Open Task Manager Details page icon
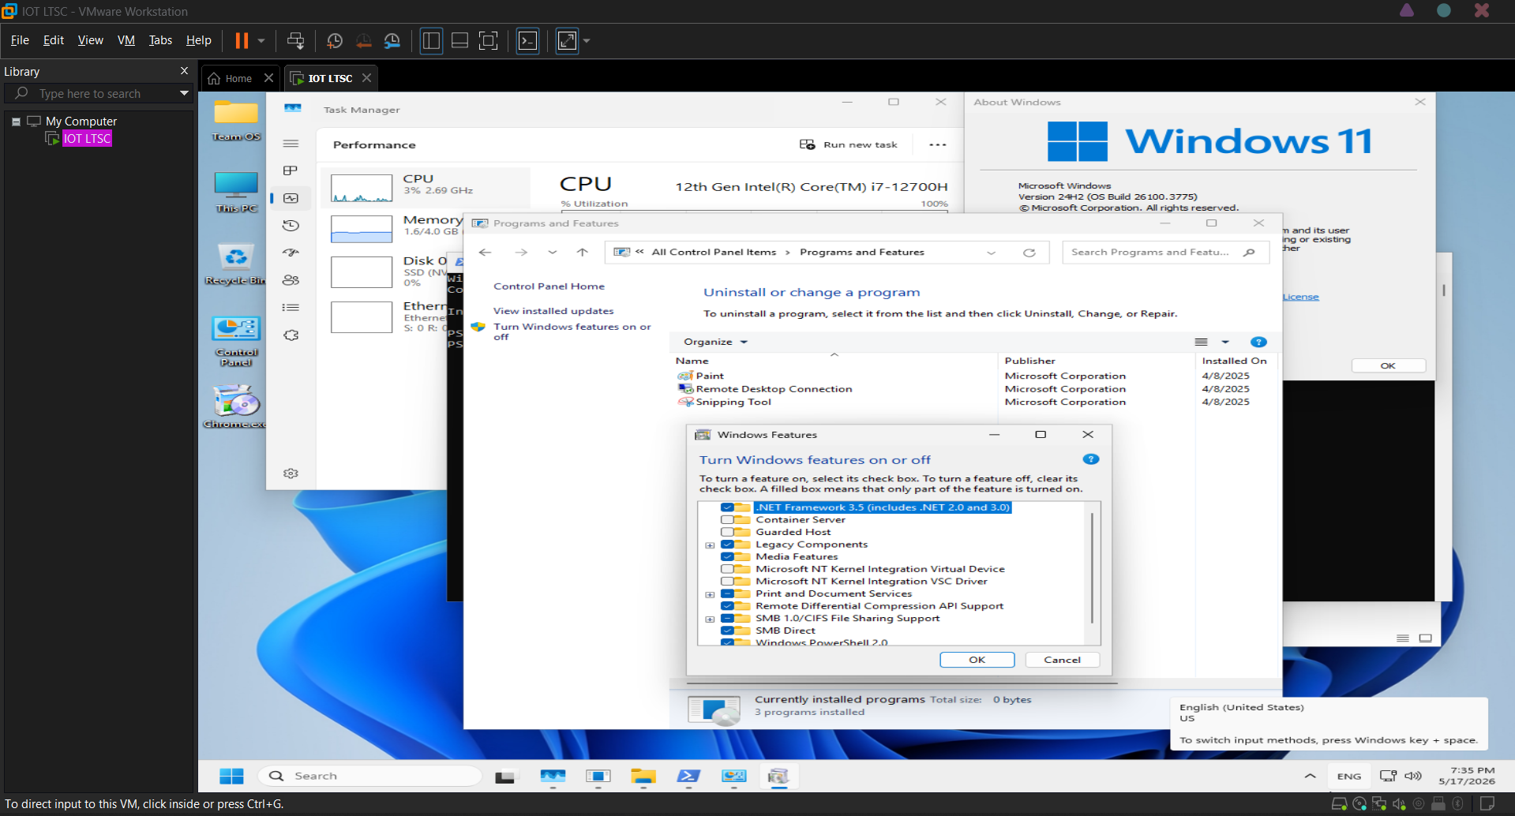Viewport: 1515px width, 816px height. pos(291,308)
